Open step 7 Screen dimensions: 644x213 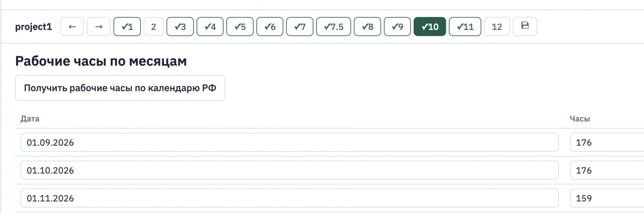[x=300, y=27]
